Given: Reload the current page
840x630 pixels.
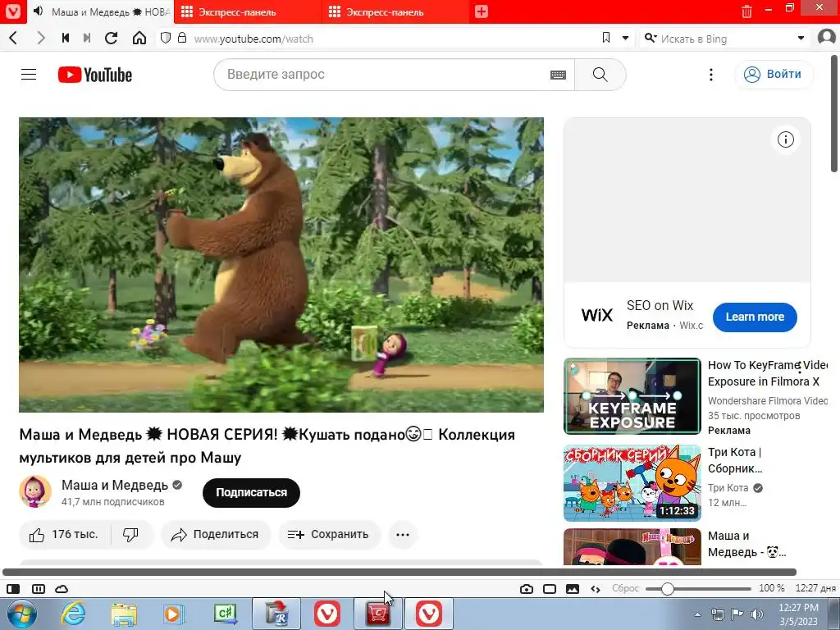Looking at the screenshot, I should point(111,38).
